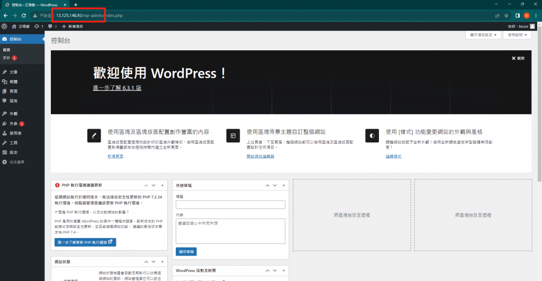Dismiss the welcome panel with 關閉
The height and width of the screenshot is (281, 542).
coord(518,58)
